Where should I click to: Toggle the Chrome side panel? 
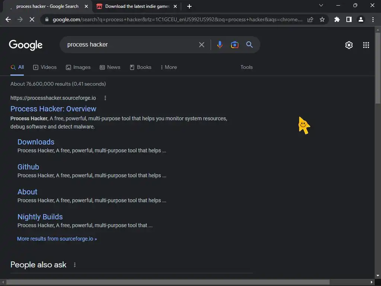[x=349, y=19]
